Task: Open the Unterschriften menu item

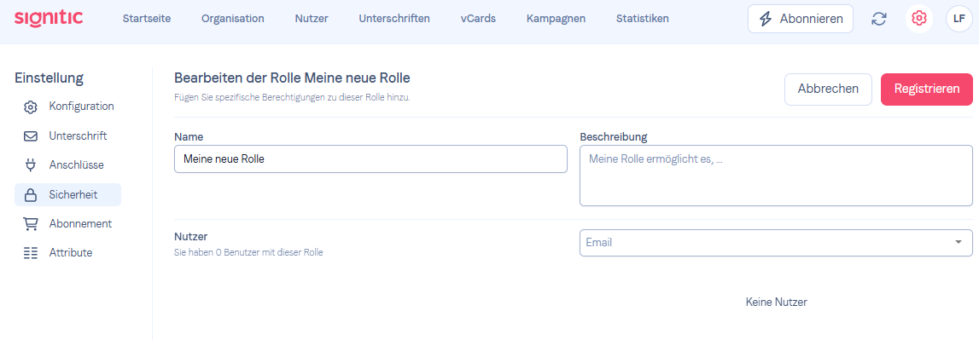Action: point(394,19)
